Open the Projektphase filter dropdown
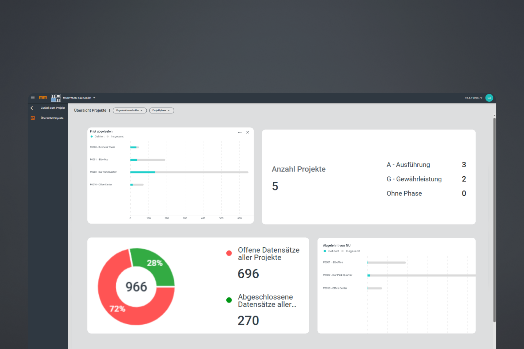524x349 pixels. pos(161,111)
